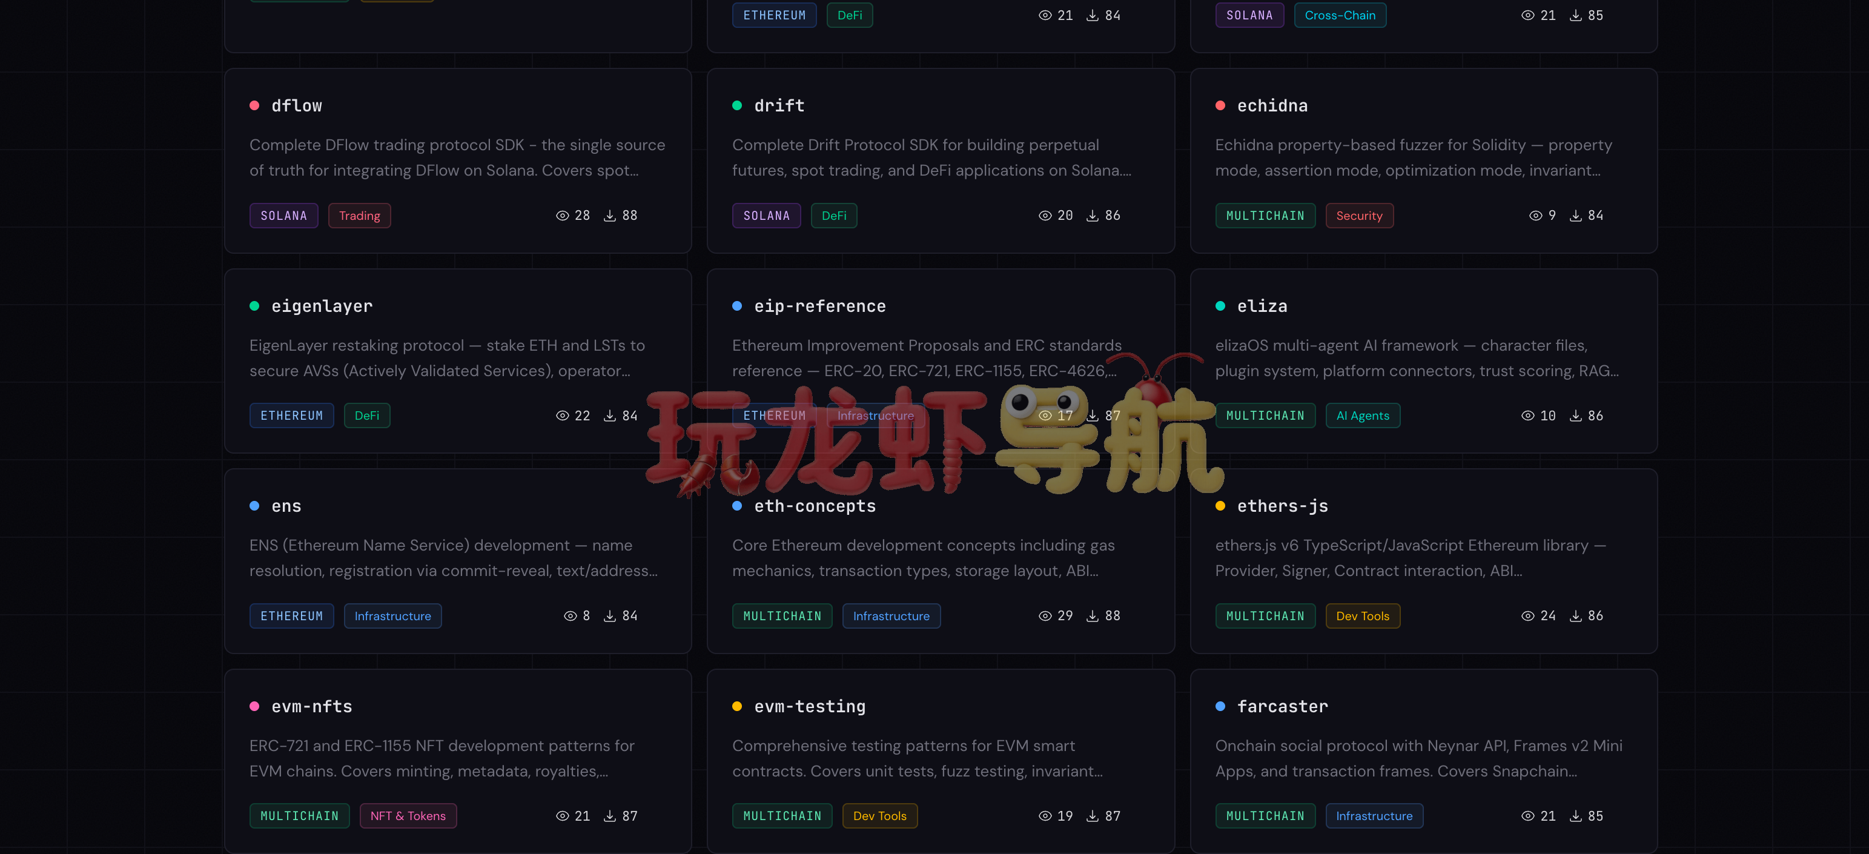Click the download icon on ethers-js card
The height and width of the screenshot is (854, 1869).
pos(1576,616)
